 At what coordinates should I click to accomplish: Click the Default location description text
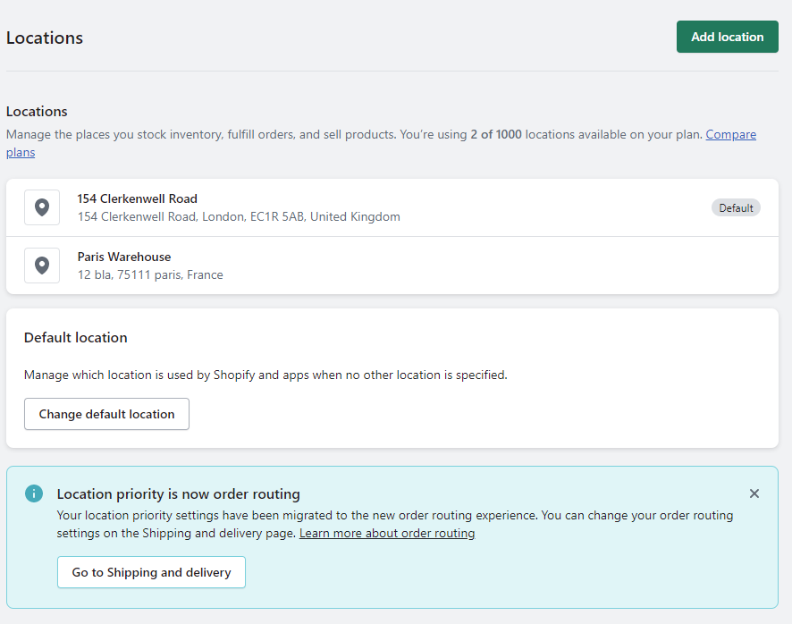265,375
